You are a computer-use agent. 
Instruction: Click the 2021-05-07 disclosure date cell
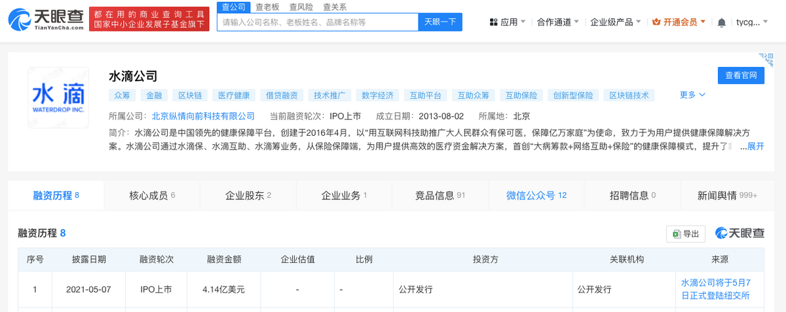click(89, 288)
